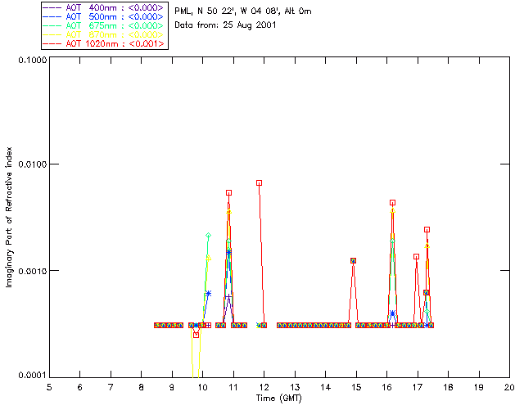Viewport: 524px width, 419px height.
Task: Click the 'Imaginary Part of Refractive index' axis title
Action: (9, 217)
